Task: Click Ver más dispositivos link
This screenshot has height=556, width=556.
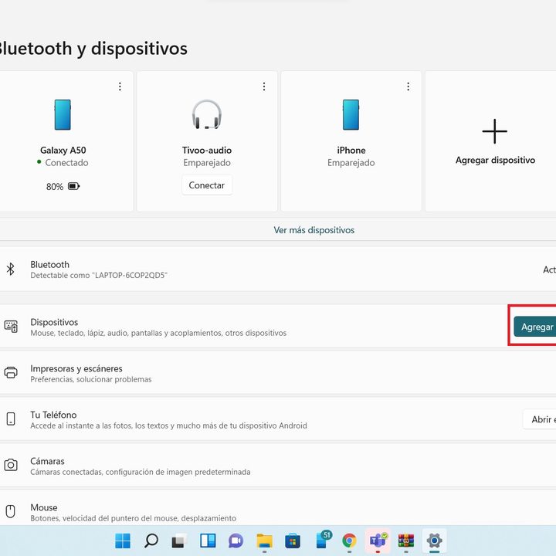Action: point(314,230)
